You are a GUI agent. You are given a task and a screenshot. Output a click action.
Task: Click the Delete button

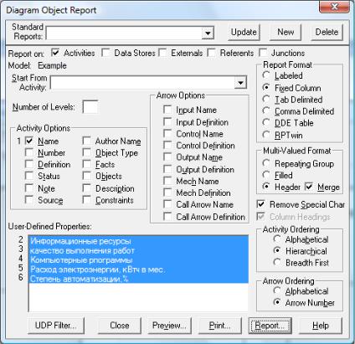[327, 32]
